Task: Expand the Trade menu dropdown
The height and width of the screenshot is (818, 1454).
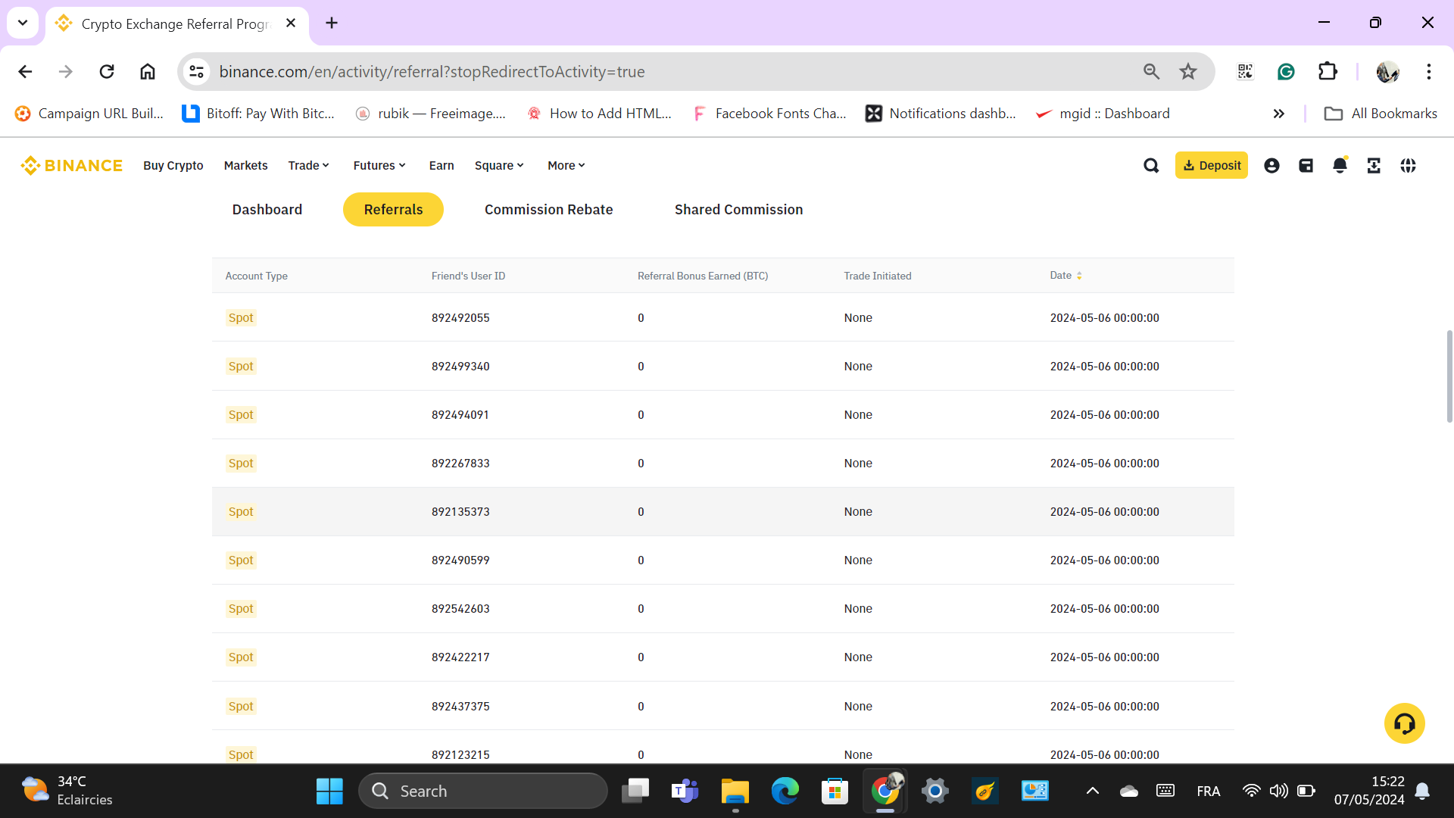Action: click(308, 165)
